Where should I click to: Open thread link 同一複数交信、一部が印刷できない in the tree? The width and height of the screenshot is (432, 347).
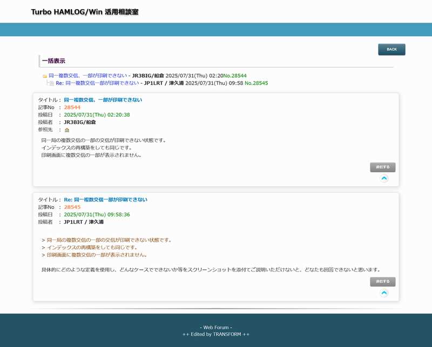[88, 76]
